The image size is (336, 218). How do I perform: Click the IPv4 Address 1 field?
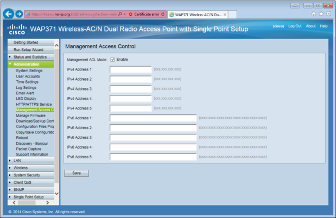click(130, 69)
